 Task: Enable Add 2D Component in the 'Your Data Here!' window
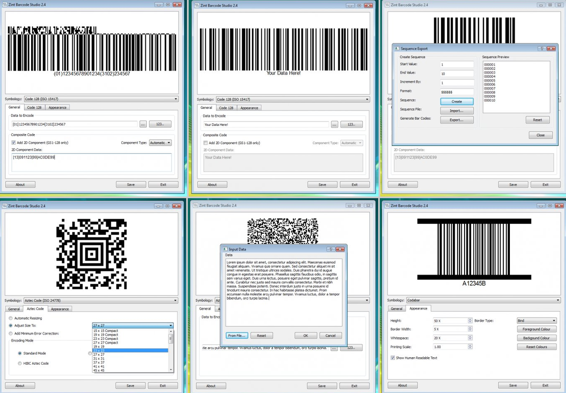point(205,143)
